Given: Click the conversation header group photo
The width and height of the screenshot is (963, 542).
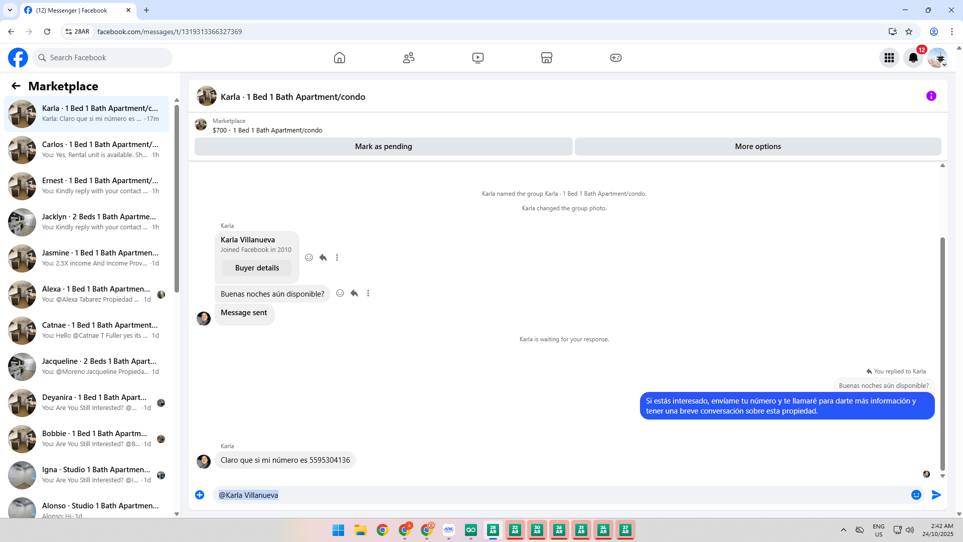Looking at the screenshot, I should [x=207, y=96].
